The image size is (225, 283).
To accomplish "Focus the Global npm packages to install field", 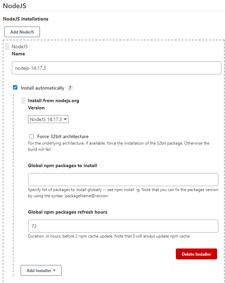I will pyautogui.click(x=123, y=179).
